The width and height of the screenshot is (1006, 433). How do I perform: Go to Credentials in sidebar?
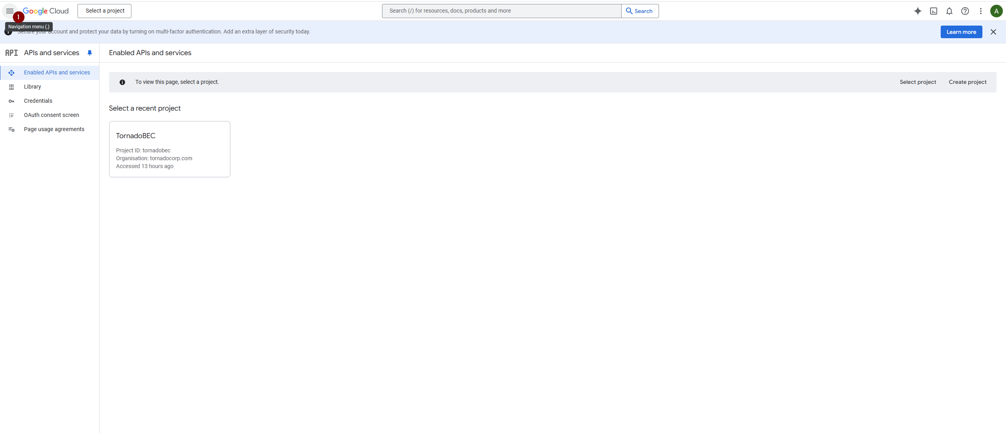click(38, 101)
